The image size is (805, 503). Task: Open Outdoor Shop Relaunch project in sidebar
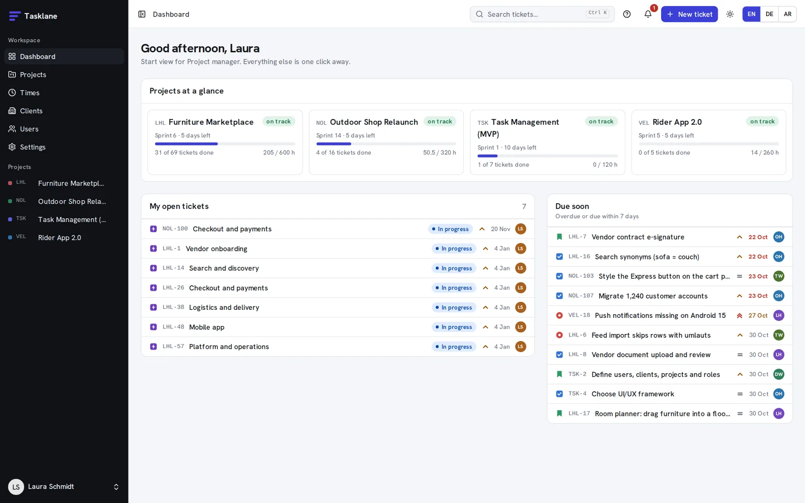64,201
